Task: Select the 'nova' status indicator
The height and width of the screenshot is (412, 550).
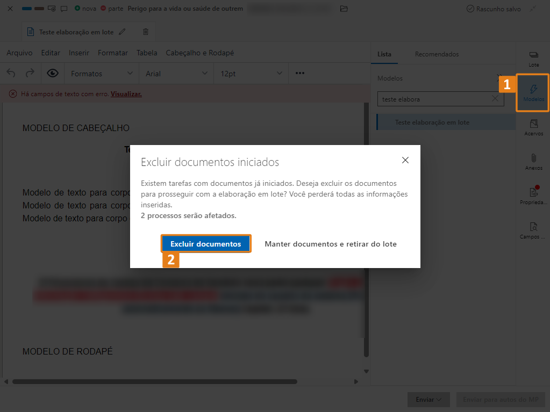Action: point(85,9)
